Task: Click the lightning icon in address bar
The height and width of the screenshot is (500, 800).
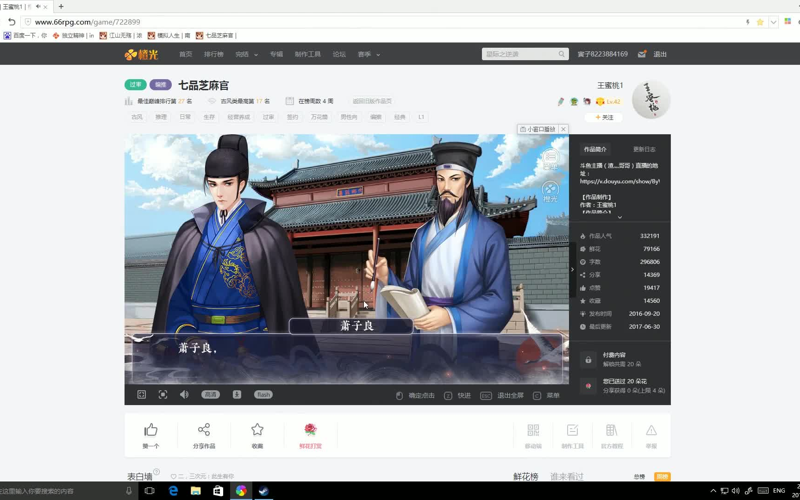Action: pyautogui.click(x=748, y=22)
